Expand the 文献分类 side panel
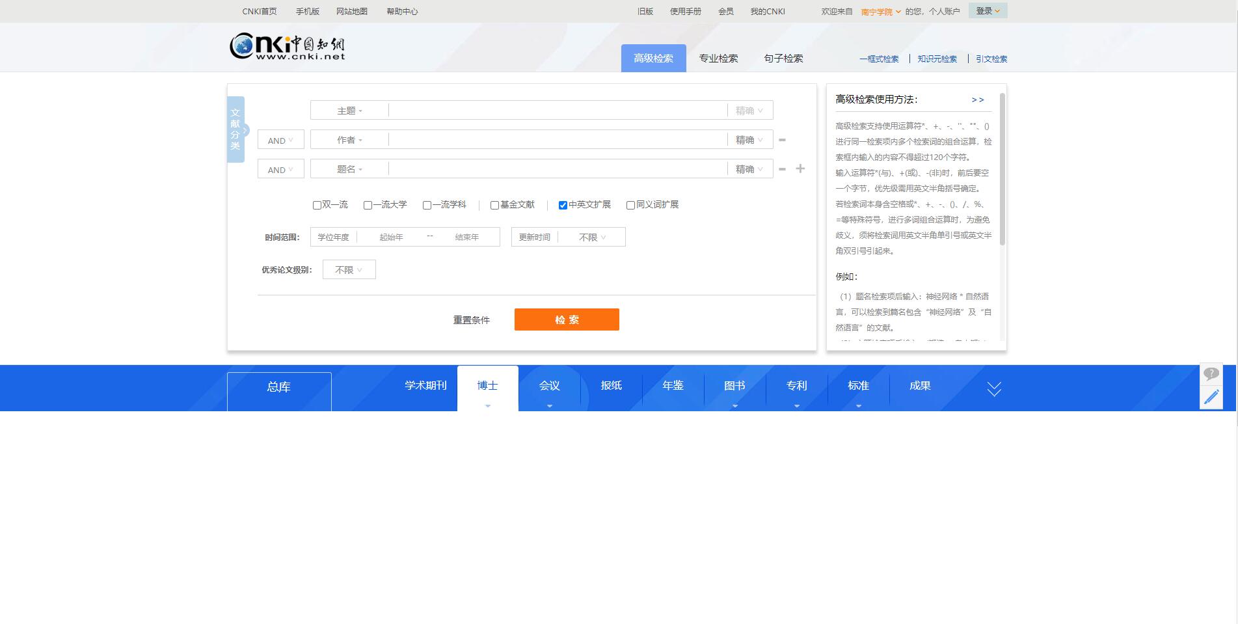 click(x=236, y=129)
